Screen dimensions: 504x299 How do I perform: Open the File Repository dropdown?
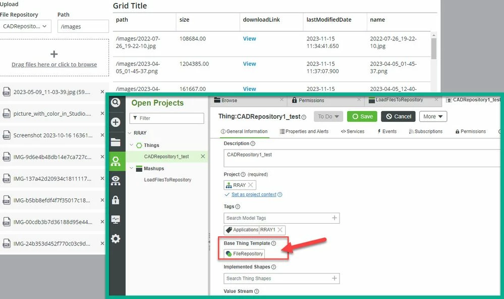pyautogui.click(x=25, y=26)
